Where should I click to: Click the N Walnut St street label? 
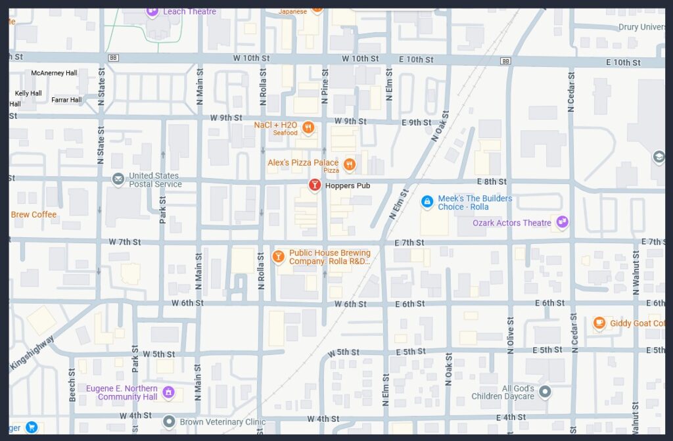(x=636, y=273)
